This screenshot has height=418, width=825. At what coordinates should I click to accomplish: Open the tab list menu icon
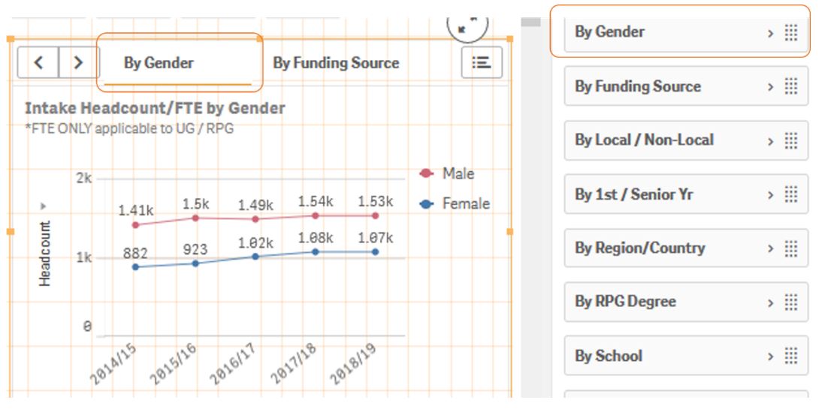click(482, 63)
